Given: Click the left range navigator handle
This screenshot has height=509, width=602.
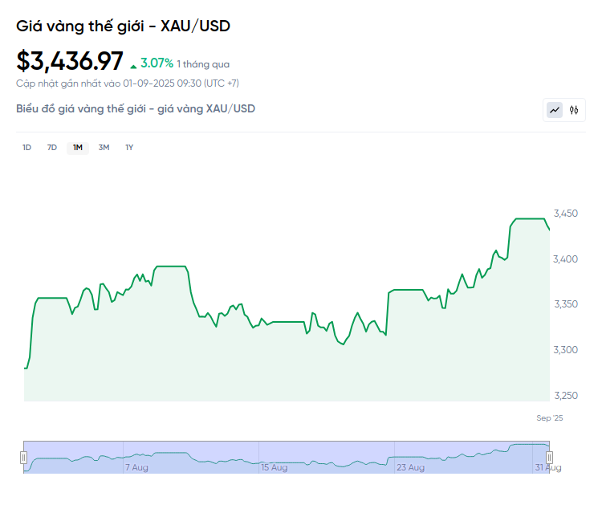Looking at the screenshot, I should (23, 458).
